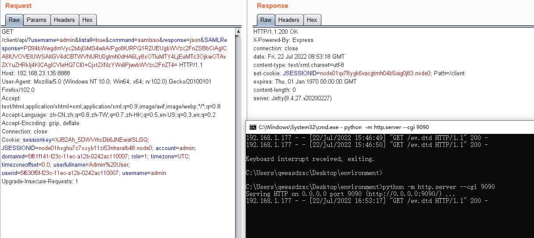The height and width of the screenshot is (238, 534).
Task: Click the 16:53:17 GET /ev.dtd log line
Action: point(367,201)
